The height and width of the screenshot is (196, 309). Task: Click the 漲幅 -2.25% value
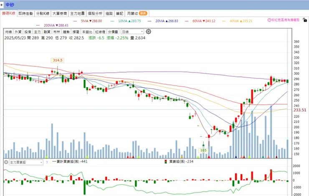click(117, 38)
